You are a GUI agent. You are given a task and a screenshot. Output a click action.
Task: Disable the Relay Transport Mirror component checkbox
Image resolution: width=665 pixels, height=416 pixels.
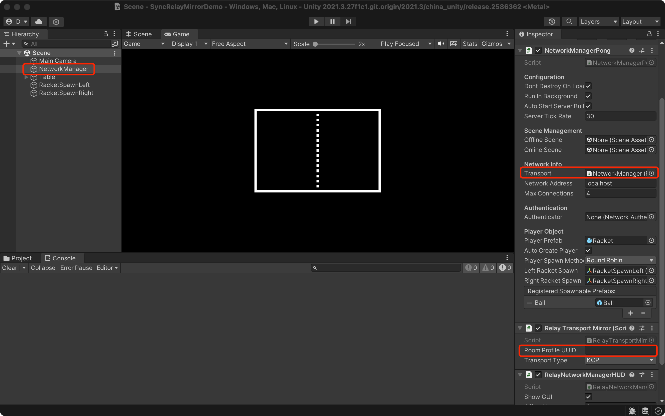pyautogui.click(x=538, y=328)
